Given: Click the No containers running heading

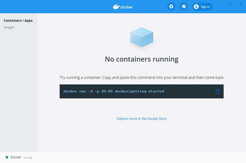Looking at the screenshot, I should coord(142,59).
